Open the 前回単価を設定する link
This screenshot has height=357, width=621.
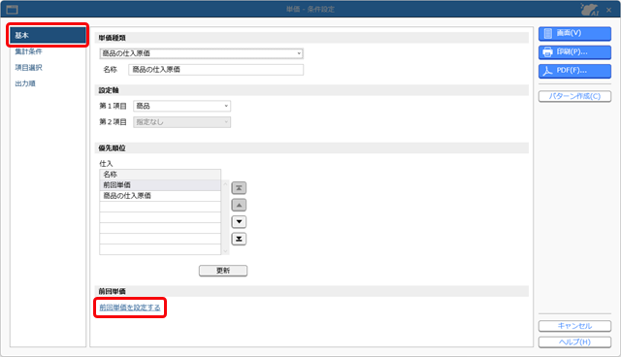130,308
